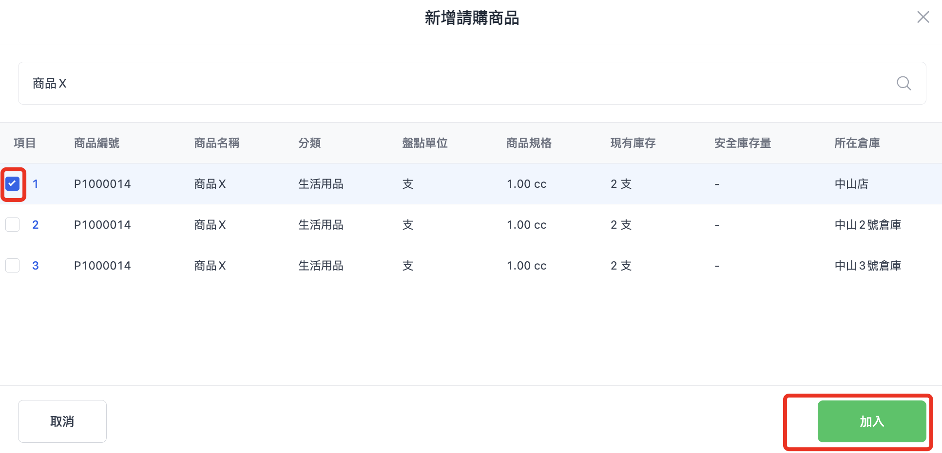Click item number 1 link
Screen dimensions: 942x453
click(35, 184)
